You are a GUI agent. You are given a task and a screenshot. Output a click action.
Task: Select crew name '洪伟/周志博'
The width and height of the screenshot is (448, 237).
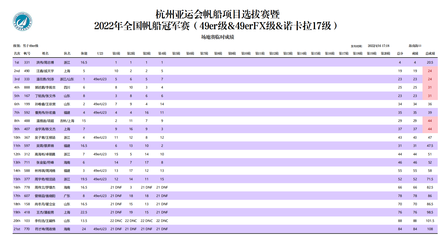[x=45, y=62]
